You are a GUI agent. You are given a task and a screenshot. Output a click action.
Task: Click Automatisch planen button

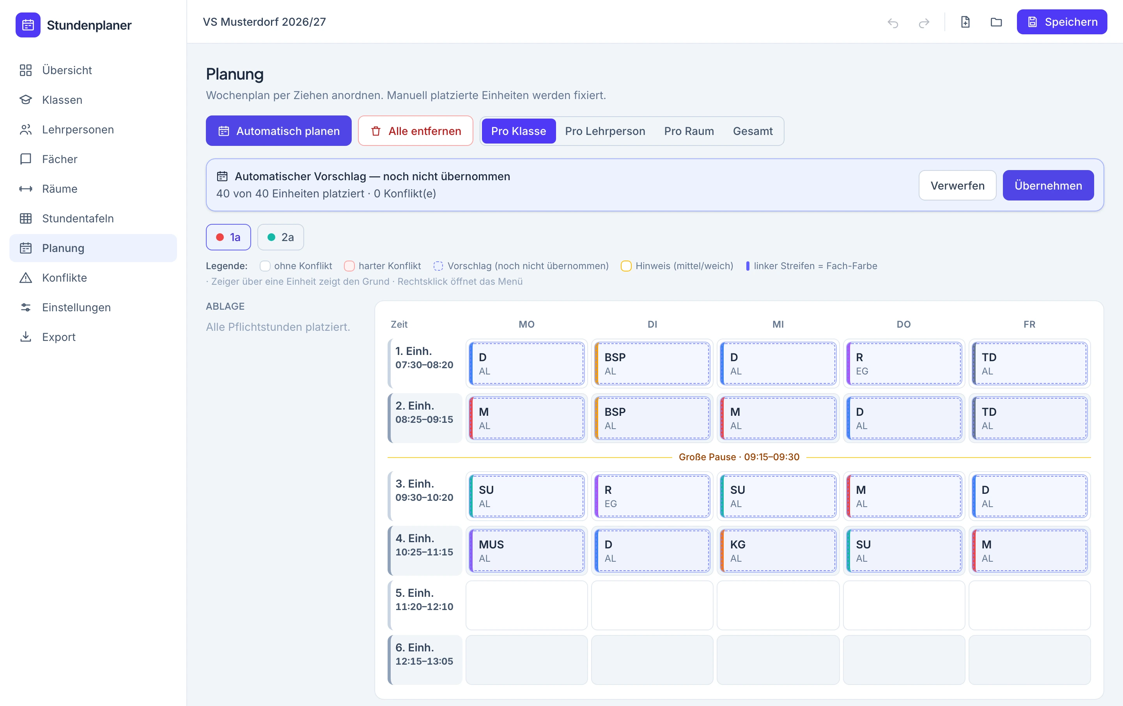coord(278,131)
